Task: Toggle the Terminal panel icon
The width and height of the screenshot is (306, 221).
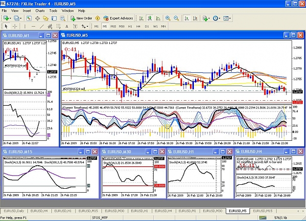Action: tap(54, 18)
